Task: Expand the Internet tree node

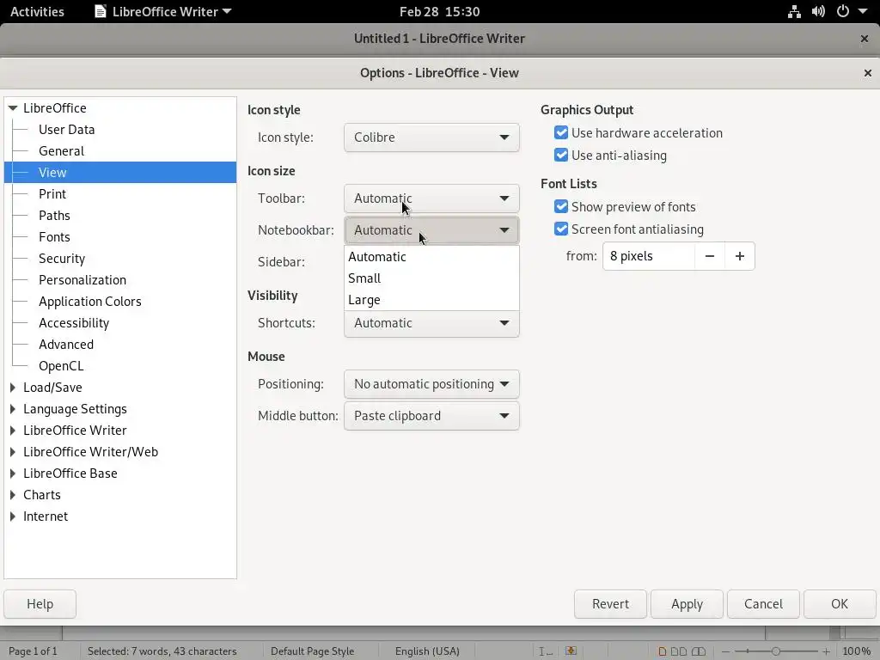Action: 12,516
